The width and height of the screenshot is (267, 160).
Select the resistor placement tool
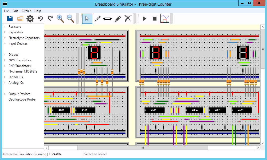(108, 18)
